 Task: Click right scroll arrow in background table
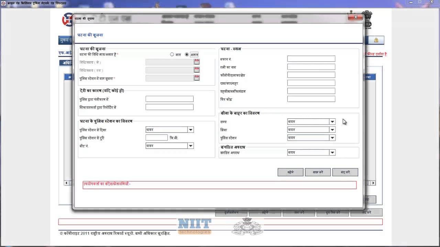click(x=373, y=183)
